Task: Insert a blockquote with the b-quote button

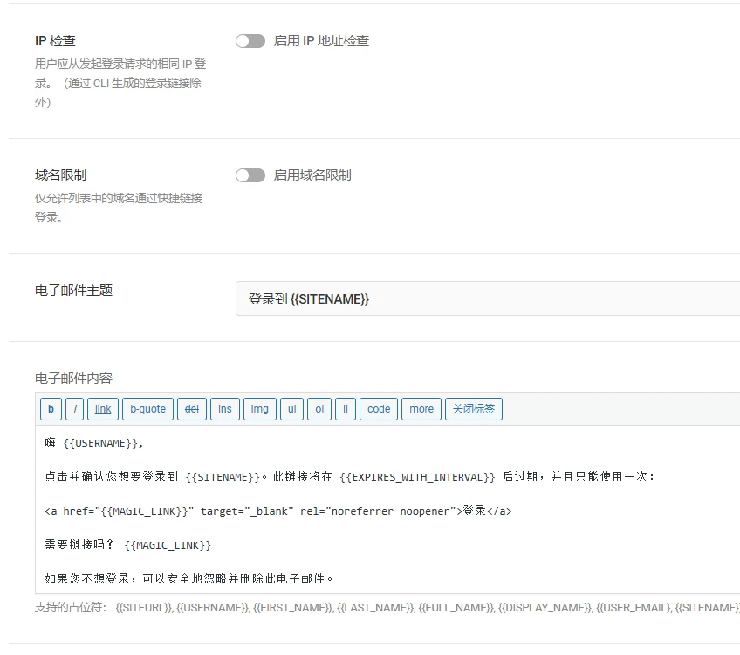Action: pos(147,408)
